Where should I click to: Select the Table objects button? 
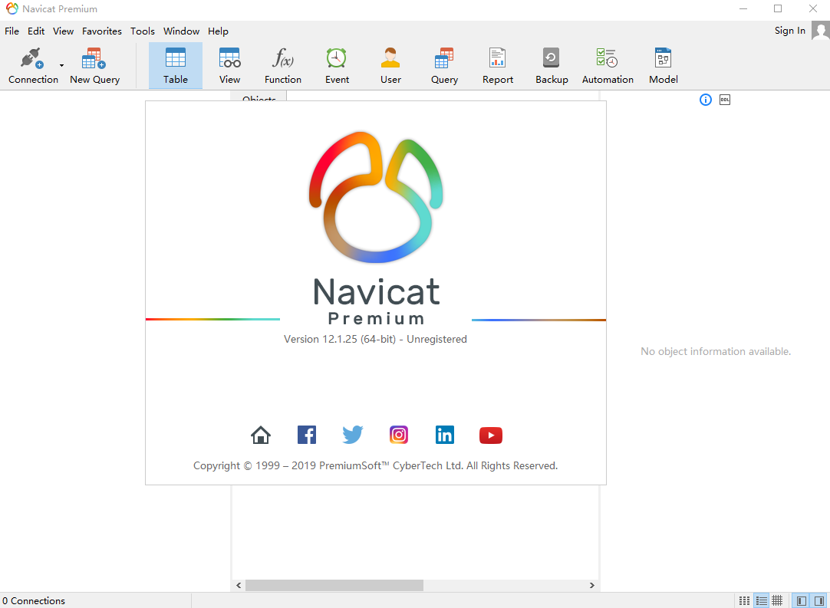[x=175, y=66]
